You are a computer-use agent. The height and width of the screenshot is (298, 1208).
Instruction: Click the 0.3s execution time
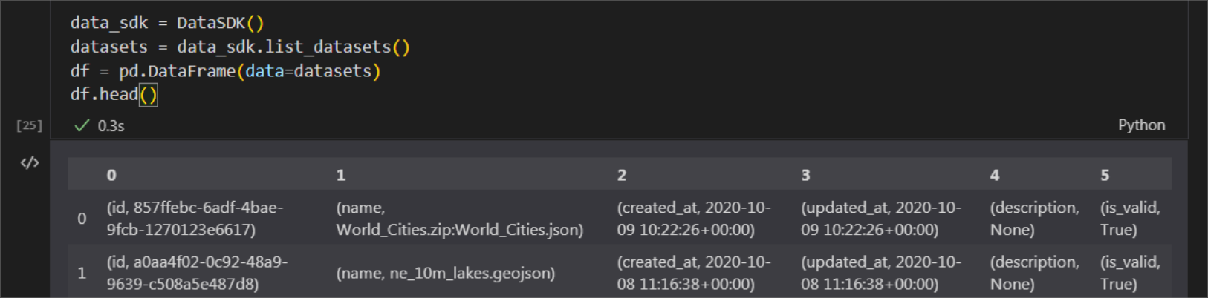pos(111,126)
